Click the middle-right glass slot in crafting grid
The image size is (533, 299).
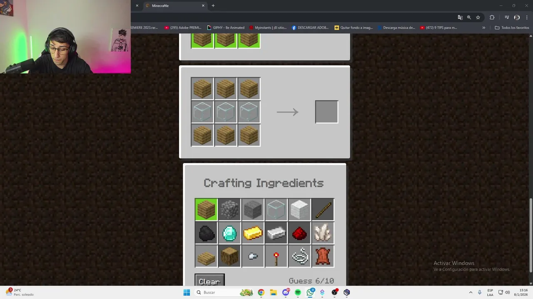[x=249, y=112]
